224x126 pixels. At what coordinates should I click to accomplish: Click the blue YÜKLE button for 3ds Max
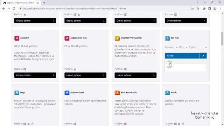click(182, 56)
